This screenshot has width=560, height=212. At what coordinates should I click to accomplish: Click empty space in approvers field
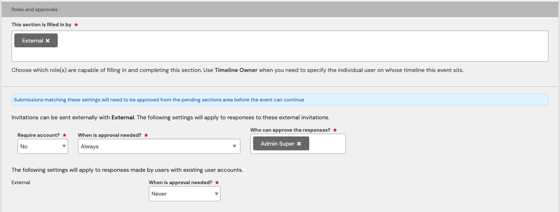point(327,144)
